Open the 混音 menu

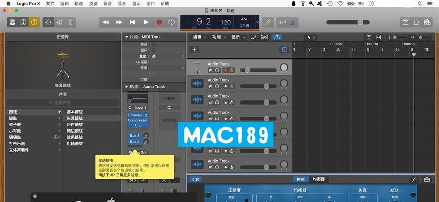coord(122,4)
